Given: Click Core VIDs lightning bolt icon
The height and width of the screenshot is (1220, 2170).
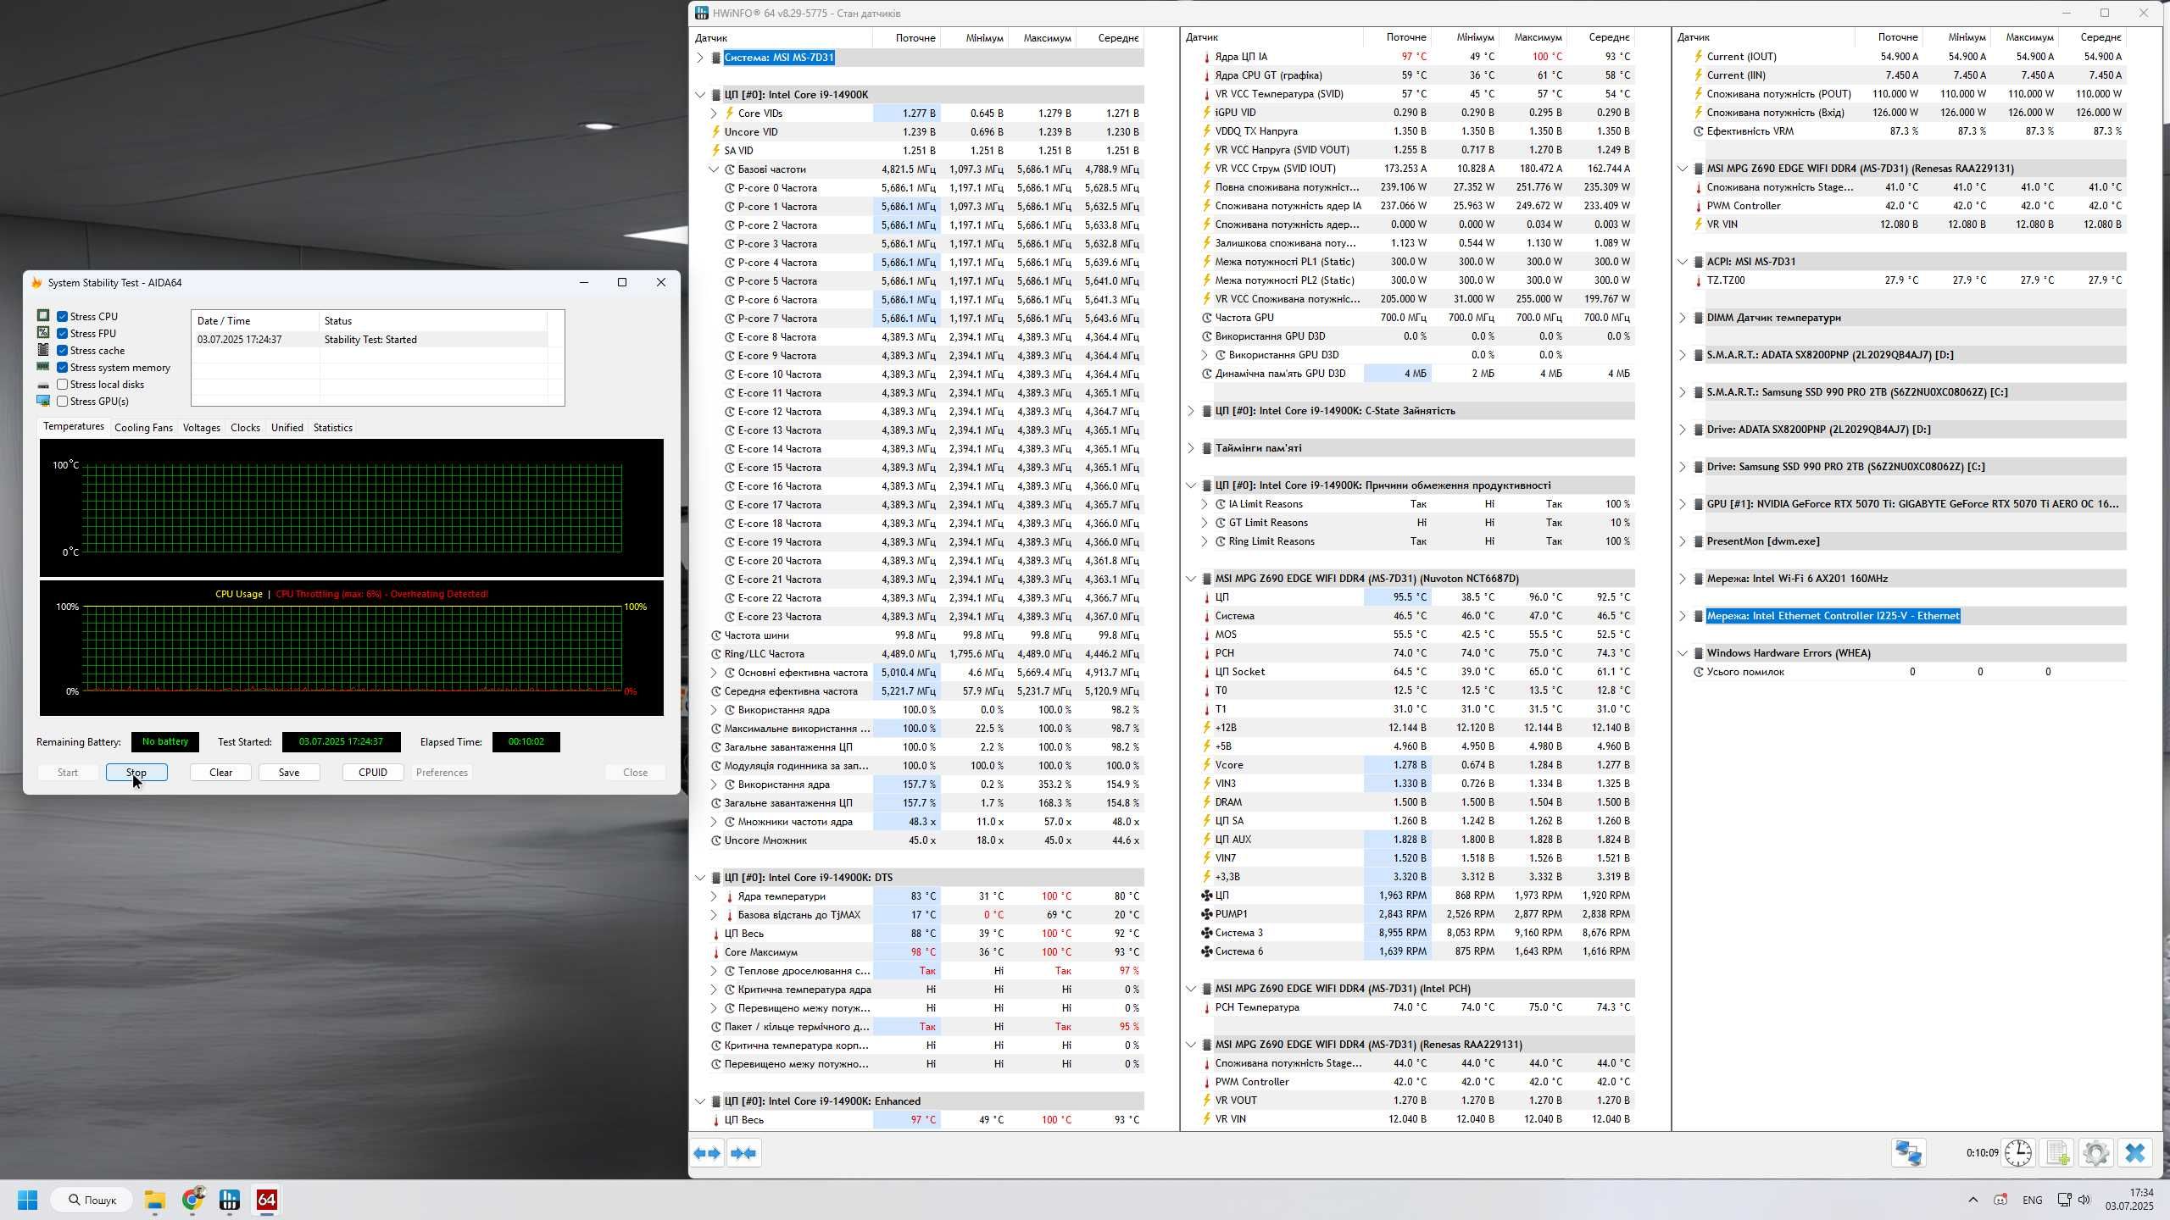Looking at the screenshot, I should (x=729, y=113).
